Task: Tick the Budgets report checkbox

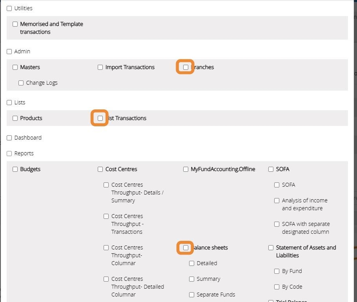Action: click(x=15, y=169)
